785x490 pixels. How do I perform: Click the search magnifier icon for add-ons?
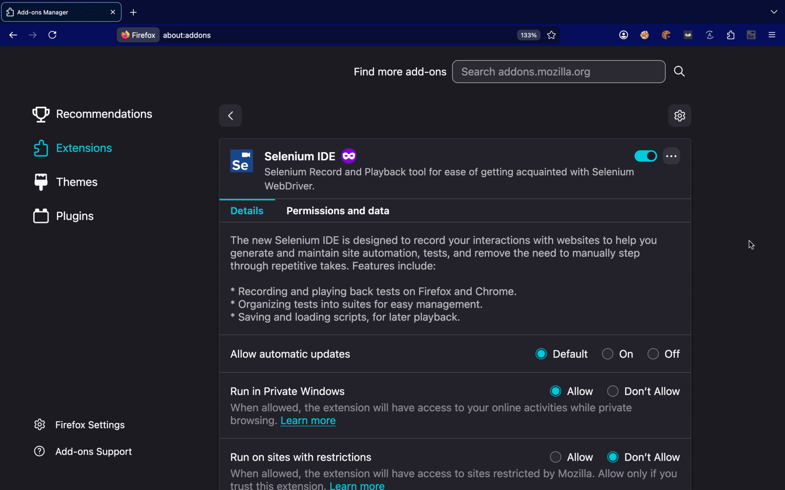[679, 71]
